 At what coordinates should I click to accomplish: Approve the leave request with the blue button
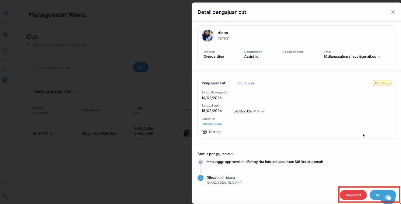pyautogui.click(x=377, y=195)
